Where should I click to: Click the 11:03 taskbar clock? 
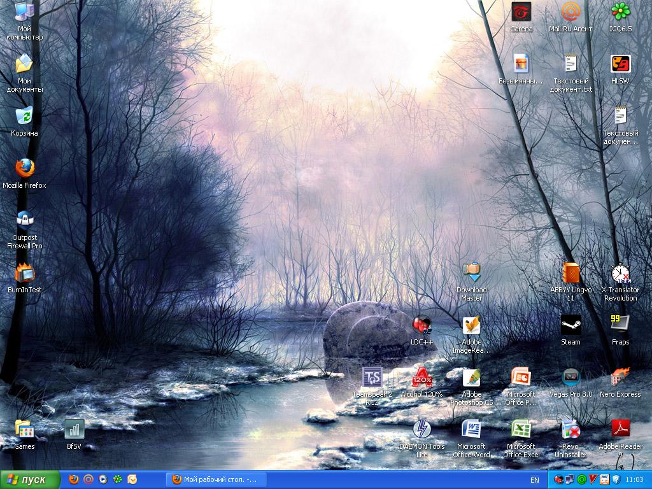coord(634,479)
